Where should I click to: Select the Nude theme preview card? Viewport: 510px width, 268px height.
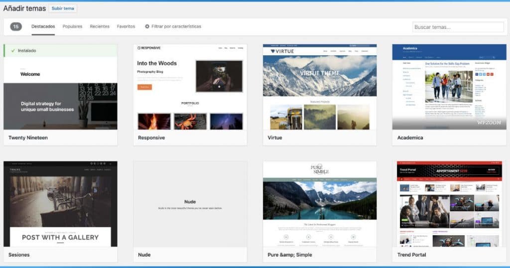tap(190, 204)
